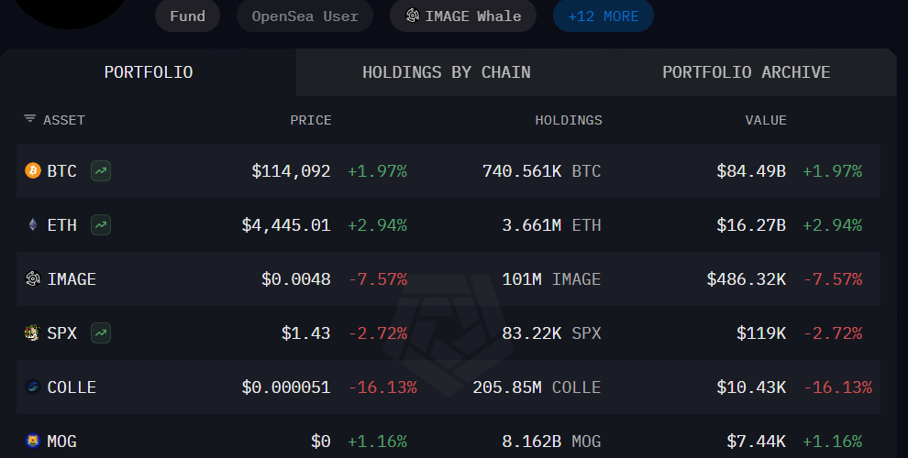This screenshot has width=908, height=458.
Task: Switch to the Holdings By Chain tab
Action: coord(446,72)
